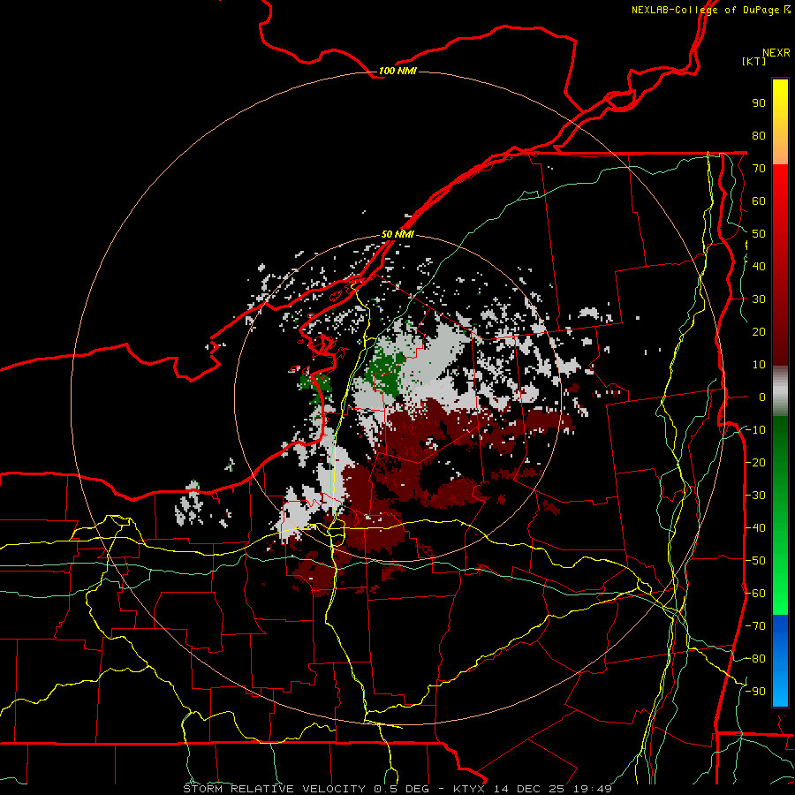Screen dimensions: 795x795
Task: Click the 'NEXR' label above the color scale
Action: click(x=776, y=53)
